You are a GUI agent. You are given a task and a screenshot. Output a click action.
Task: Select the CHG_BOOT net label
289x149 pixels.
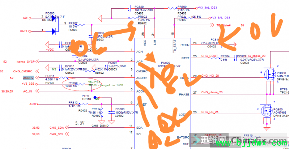209,56
